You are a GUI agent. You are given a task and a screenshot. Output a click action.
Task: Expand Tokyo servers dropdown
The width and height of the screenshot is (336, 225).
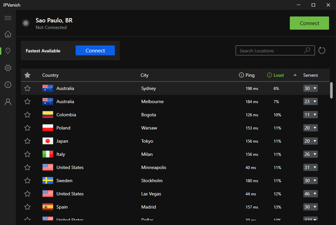[311, 141]
